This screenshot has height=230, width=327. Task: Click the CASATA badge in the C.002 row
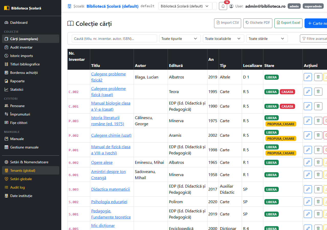pos(287,92)
